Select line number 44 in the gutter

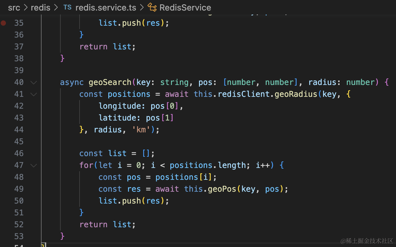pyautogui.click(x=19, y=130)
